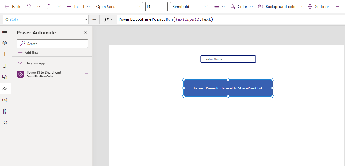This screenshot has width=345, height=166.
Task: Open app Settings
Action: (x=319, y=7)
